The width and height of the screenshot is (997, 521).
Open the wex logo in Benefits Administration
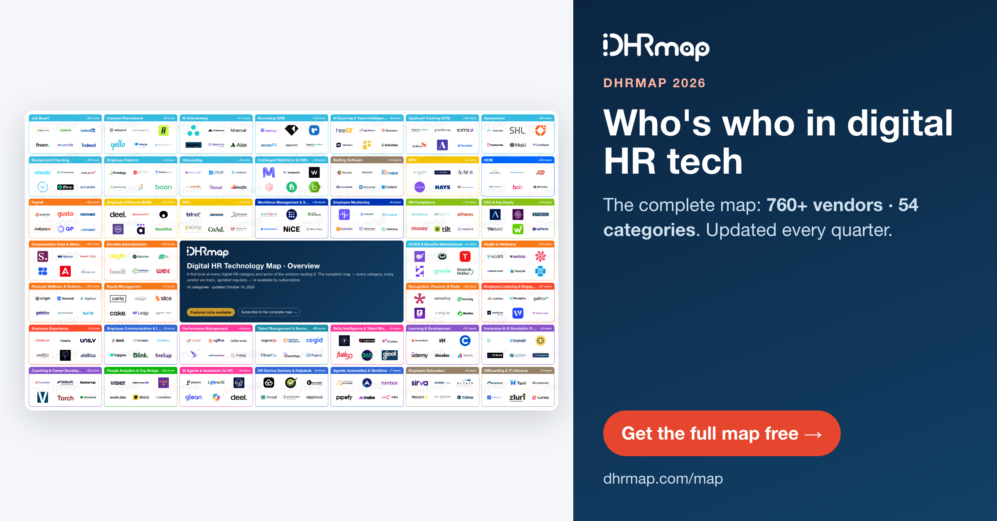(163, 271)
